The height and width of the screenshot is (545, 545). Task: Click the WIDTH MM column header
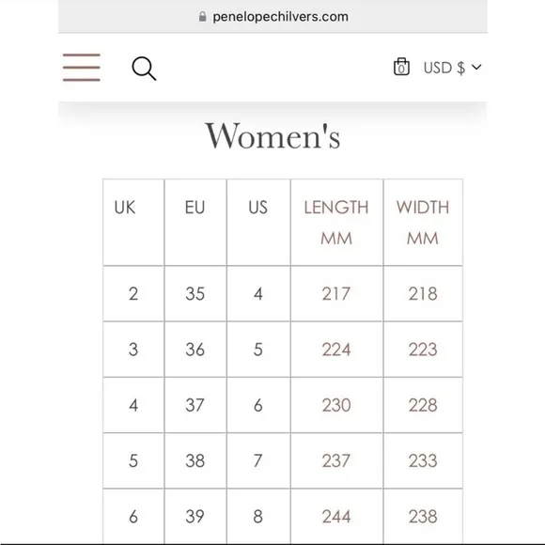[423, 222]
